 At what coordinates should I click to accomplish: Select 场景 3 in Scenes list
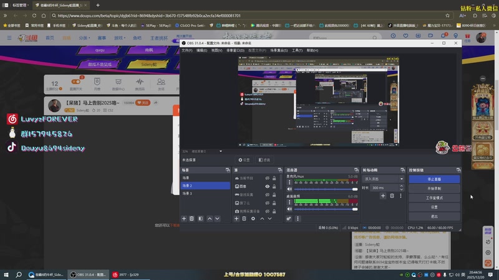coord(205,194)
